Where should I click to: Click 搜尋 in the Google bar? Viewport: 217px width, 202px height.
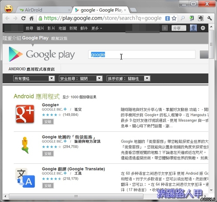click(x=29, y=28)
